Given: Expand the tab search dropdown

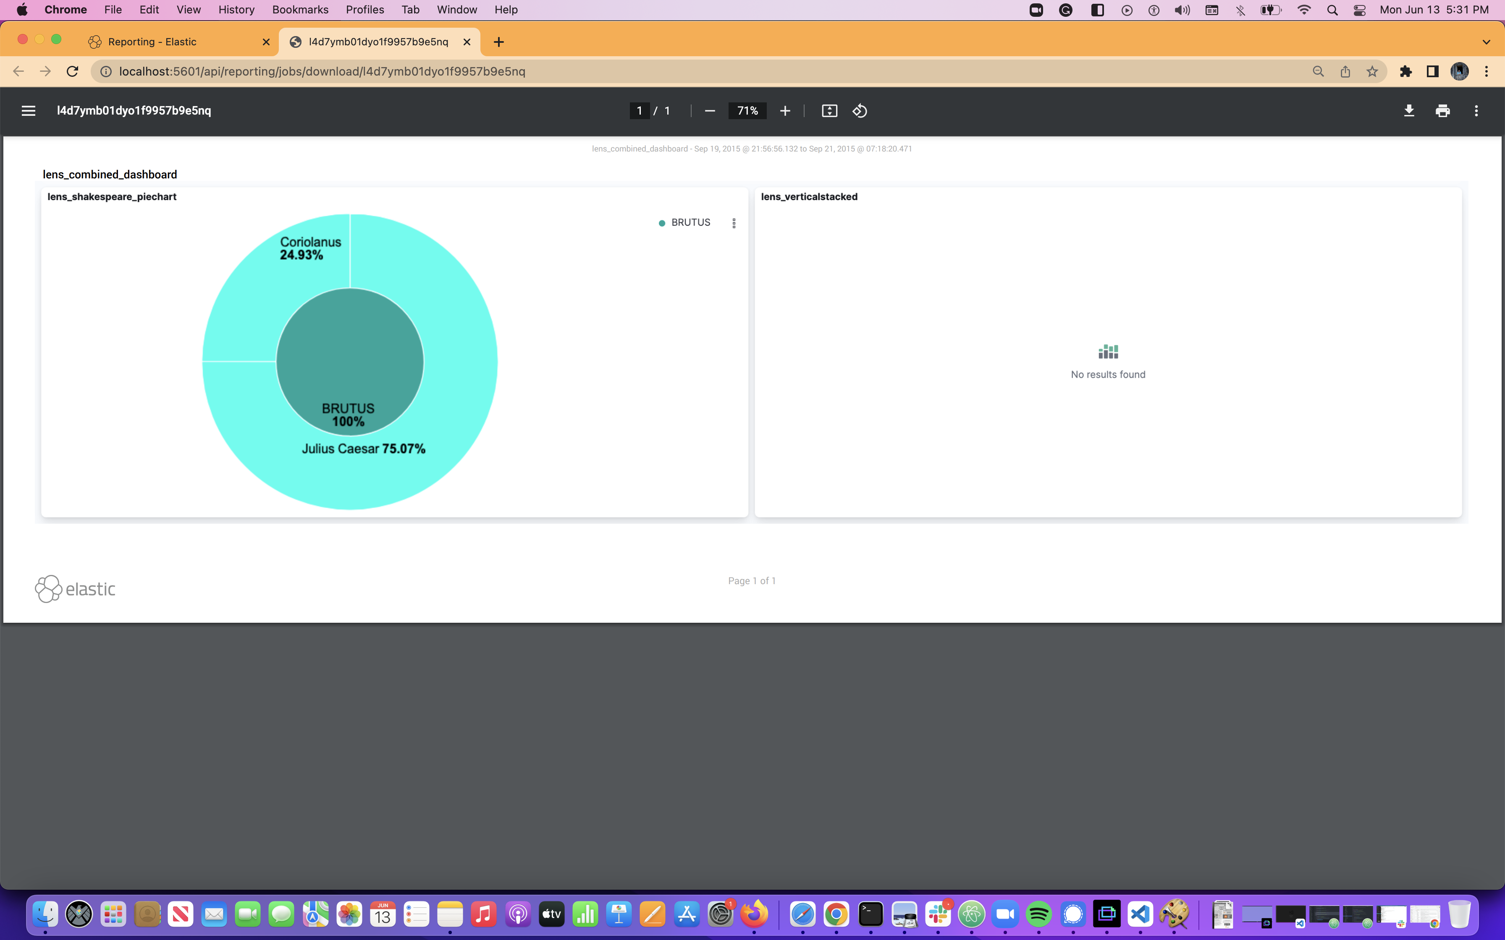Looking at the screenshot, I should click(1487, 42).
